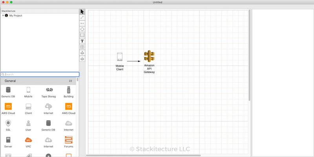314x157 pixels.
Task: Pick the VPC cloud stencil
Action: 28,140
